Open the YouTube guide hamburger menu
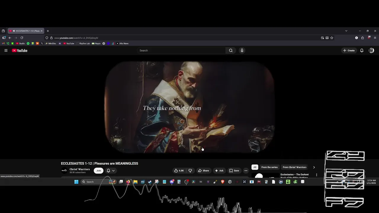The image size is (379, 213). pos(6,51)
